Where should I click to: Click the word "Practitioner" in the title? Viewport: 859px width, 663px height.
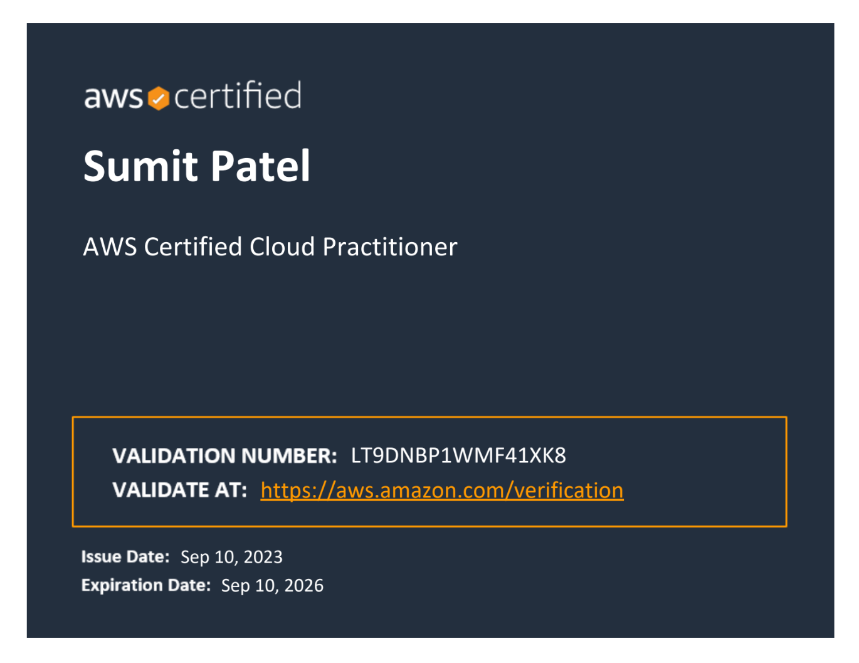click(389, 247)
